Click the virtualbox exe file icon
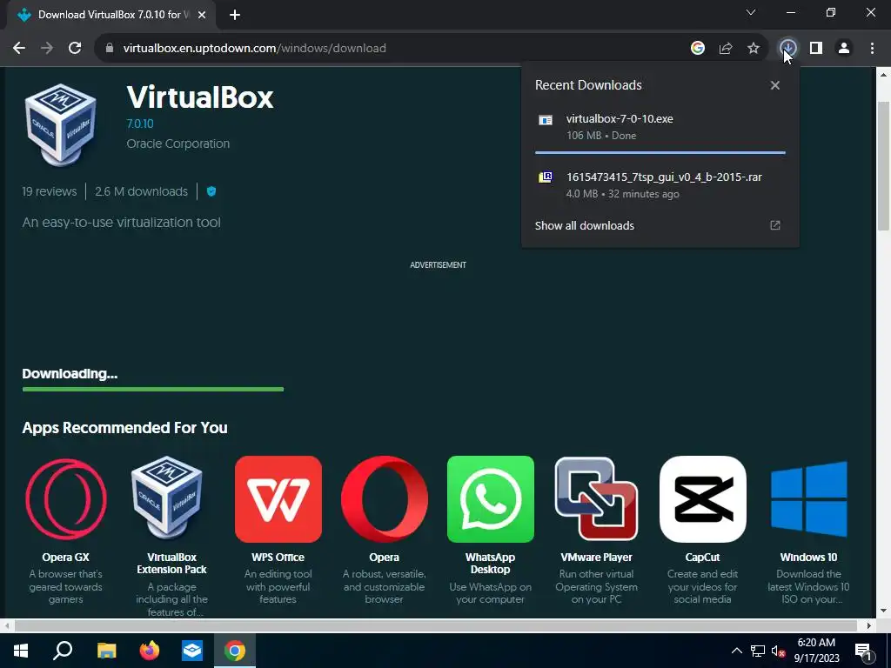 click(x=546, y=120)
